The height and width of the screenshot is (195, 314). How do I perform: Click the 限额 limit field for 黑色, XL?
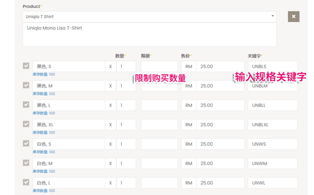(160, 125)
